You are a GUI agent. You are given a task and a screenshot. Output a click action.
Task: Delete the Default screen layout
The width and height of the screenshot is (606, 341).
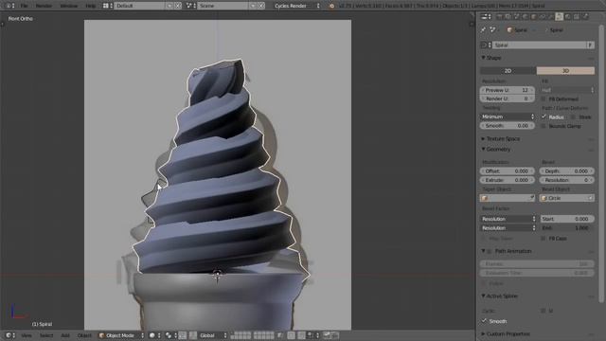178,6
